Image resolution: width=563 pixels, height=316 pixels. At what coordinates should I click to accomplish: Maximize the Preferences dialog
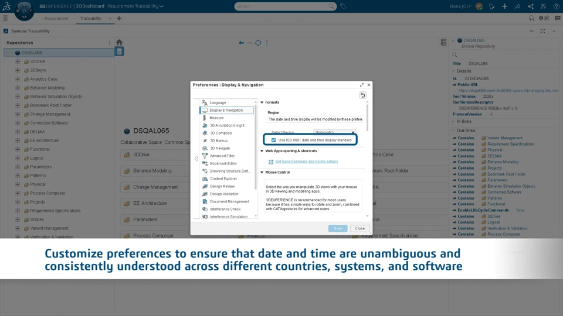click(x=362, y=85)
